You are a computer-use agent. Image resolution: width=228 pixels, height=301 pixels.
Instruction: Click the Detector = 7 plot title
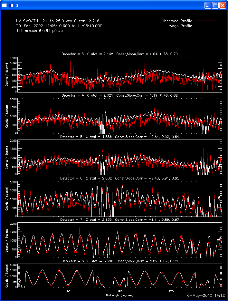(119, 219)
